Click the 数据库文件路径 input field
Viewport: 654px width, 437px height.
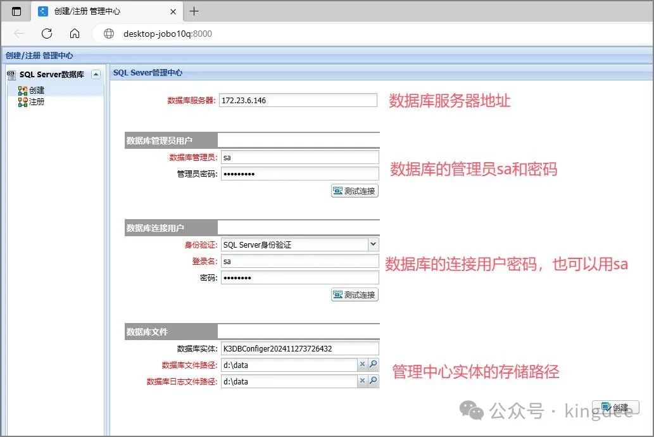(x=289, y=365)
